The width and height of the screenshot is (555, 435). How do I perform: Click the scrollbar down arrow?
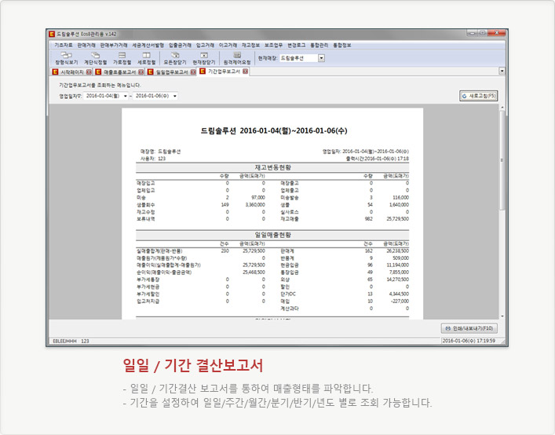(502, 316)
